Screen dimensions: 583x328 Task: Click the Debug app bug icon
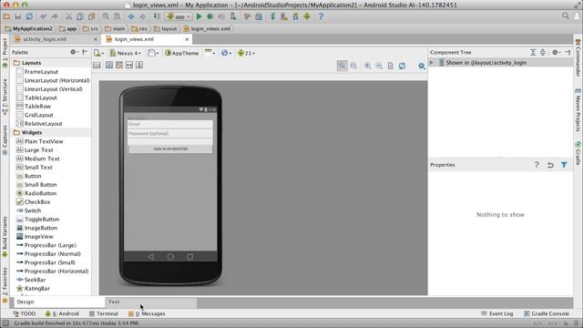[x=210, y=16]
